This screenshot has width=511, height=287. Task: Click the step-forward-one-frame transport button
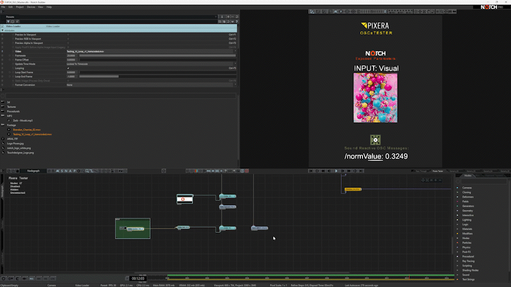pyautogui.click(x=342, y=171)
